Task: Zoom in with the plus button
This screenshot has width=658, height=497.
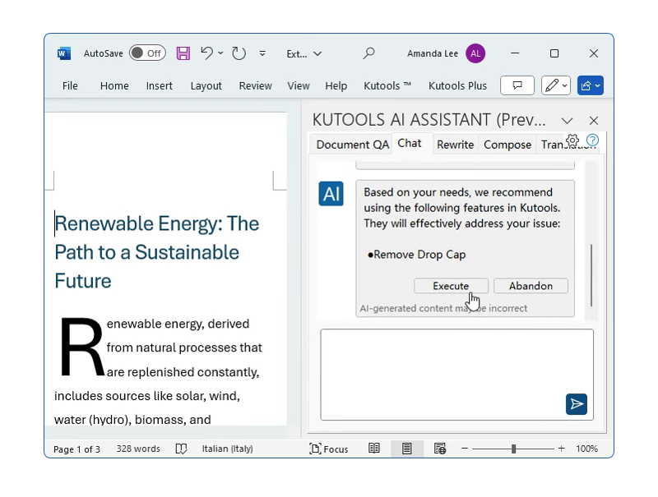Action: (x=562, y=449)
